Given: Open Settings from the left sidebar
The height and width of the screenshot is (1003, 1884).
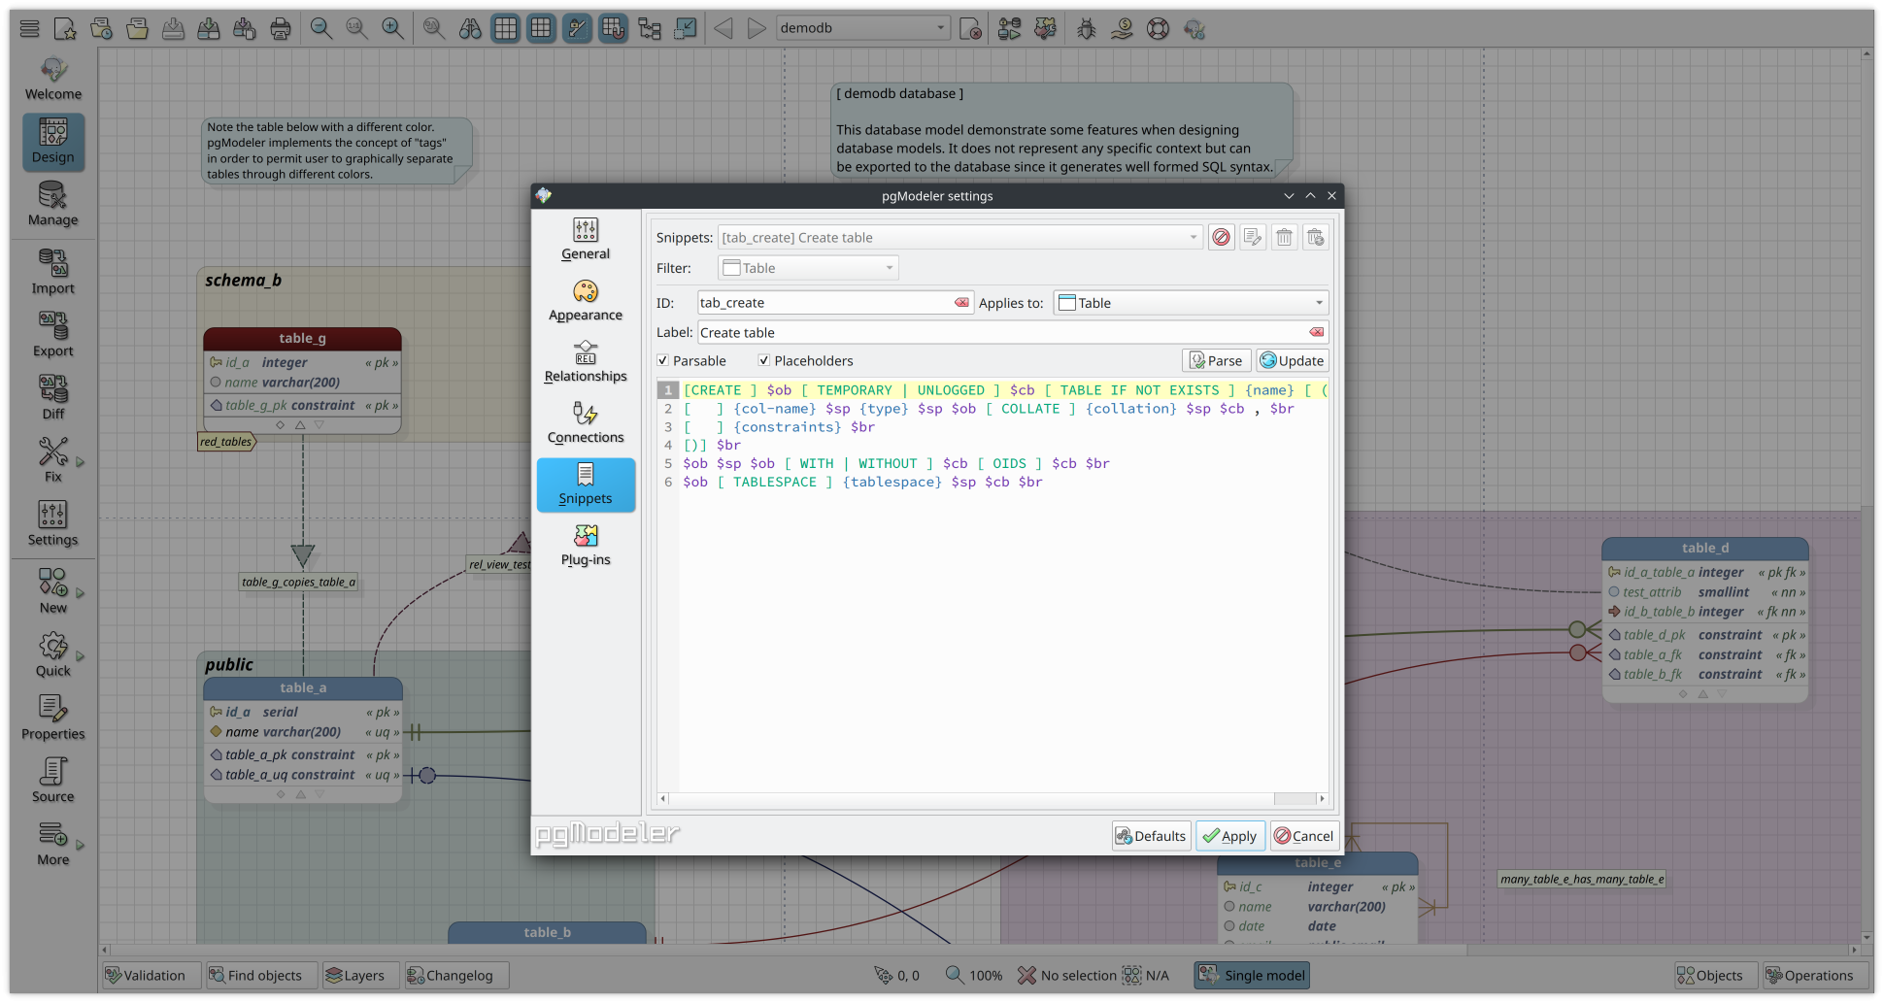Looking at the screenshot, I should [x=53, y=524].
